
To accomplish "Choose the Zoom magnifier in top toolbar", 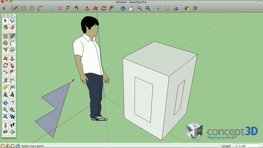I will tap(139, 8).
